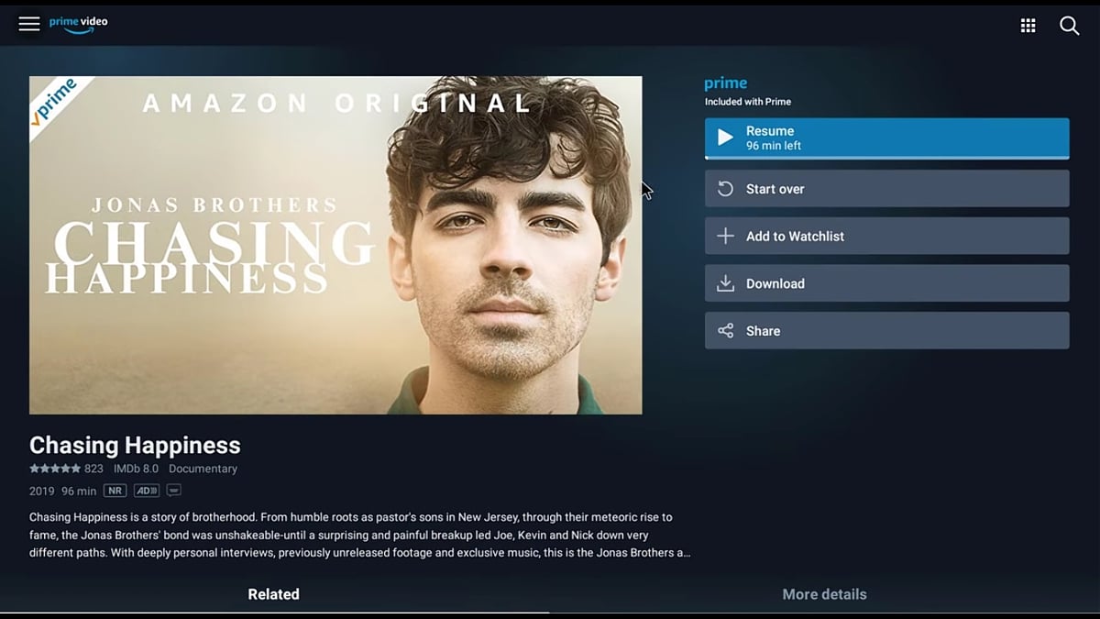Click the play triangle on Resume
1100x619 pixels.
point(725,138)
